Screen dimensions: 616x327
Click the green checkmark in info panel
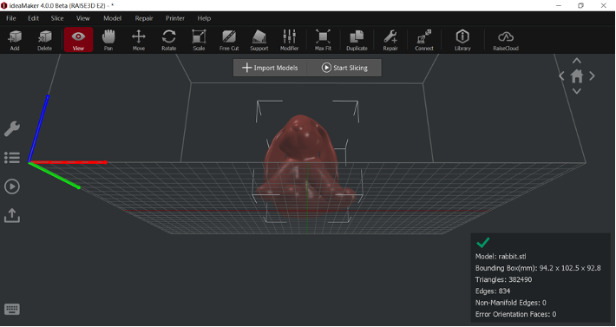(x=482, y=243)
